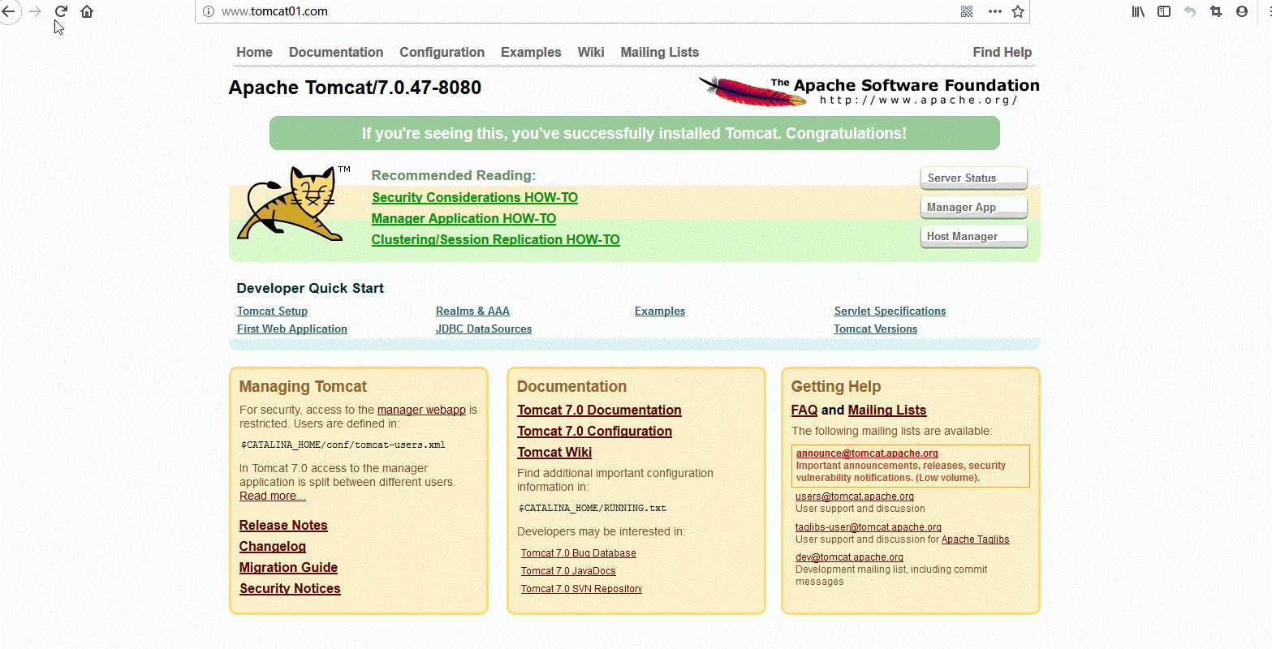Open Tomcat 7.0 Configuration link

(595, 431)
